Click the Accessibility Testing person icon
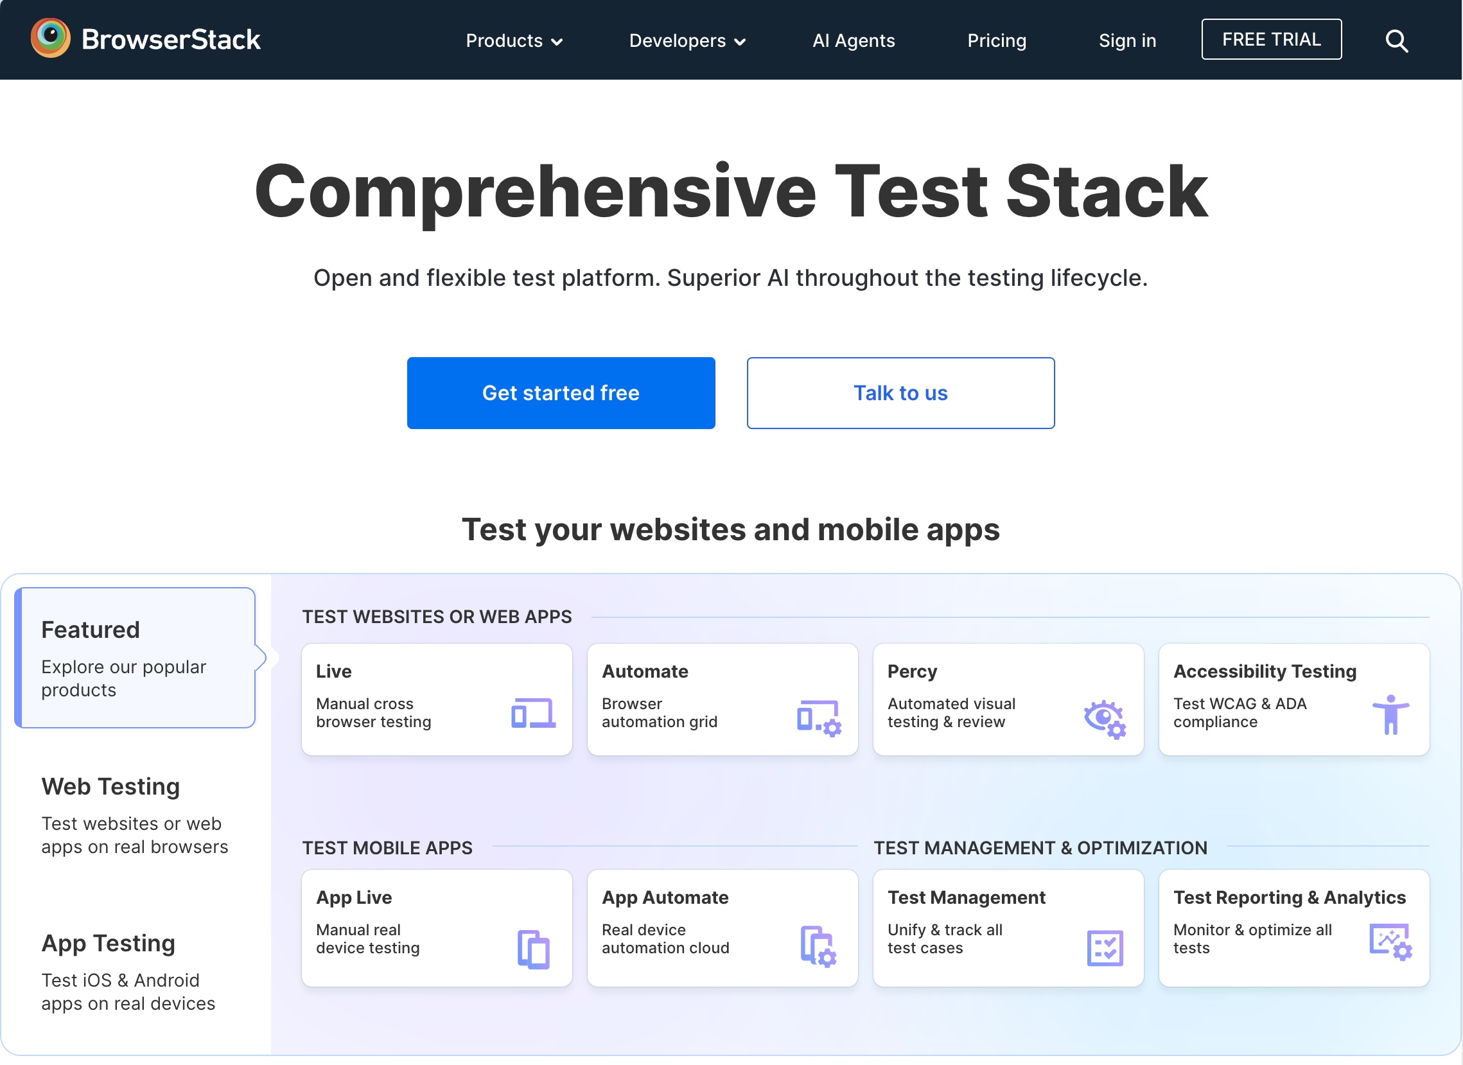Screen dimensions: 1463x1065 (1390, 715)
